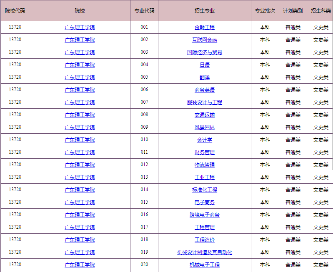Open the 标准化工程 major link
The height and width of the screenshot is (272, 333).
tap(205, 190)
